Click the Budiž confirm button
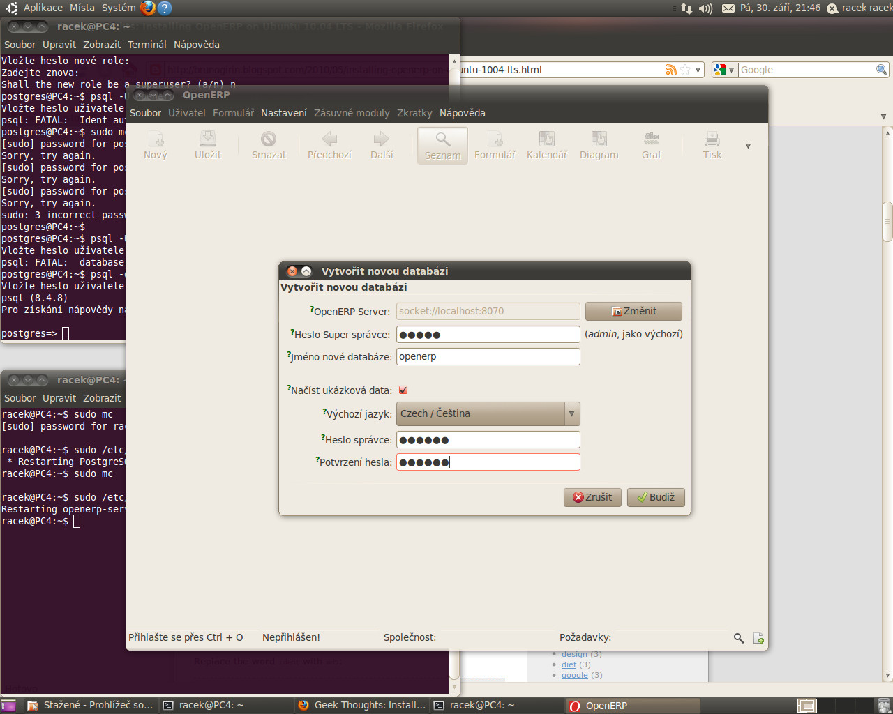Image resolution: width=893 pixels, height=714 pixels. pyautogui.click(x=656, y=497)
